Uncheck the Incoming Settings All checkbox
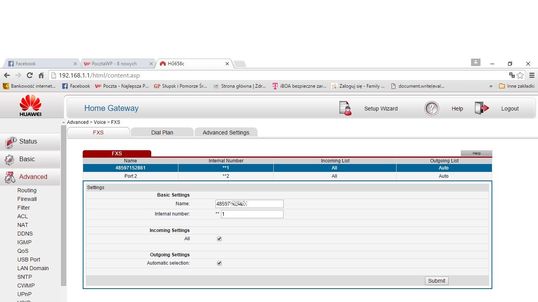The image size is (538, 302). pos(219,239)
